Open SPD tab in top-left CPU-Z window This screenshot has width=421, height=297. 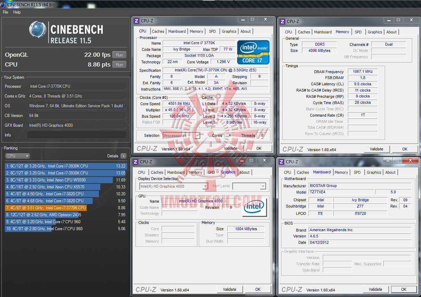tap(212, 31)
